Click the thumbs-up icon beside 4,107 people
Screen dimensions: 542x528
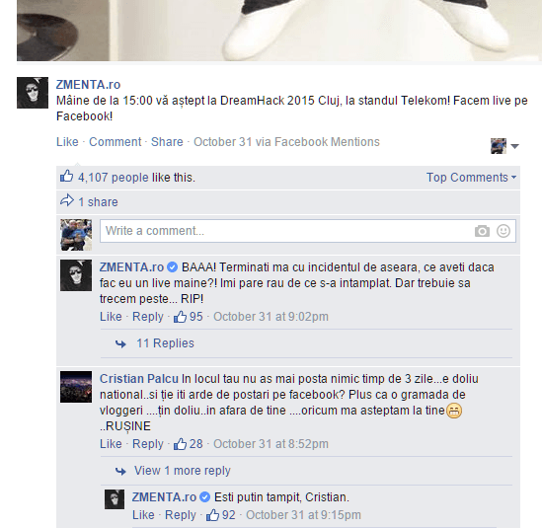click(x=67, y=177)
